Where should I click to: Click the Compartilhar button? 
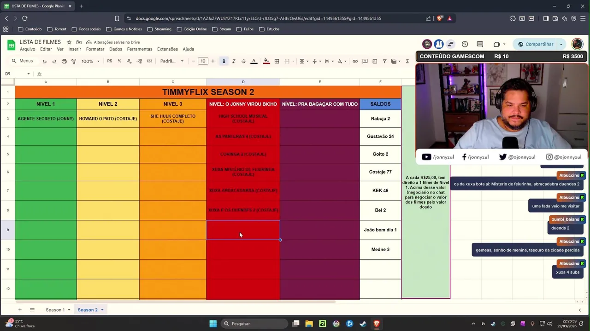[535, 44]
